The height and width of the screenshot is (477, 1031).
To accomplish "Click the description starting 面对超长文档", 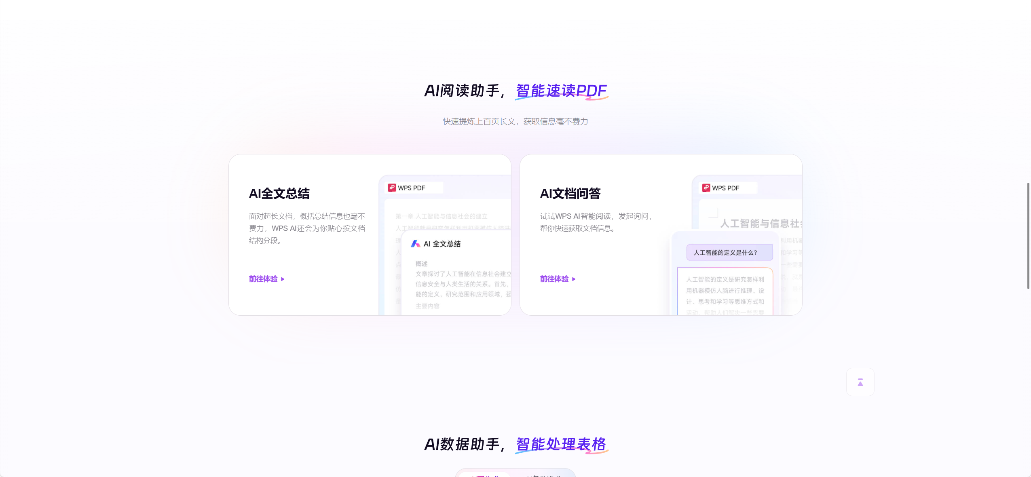I will click(x=307, y=228).
